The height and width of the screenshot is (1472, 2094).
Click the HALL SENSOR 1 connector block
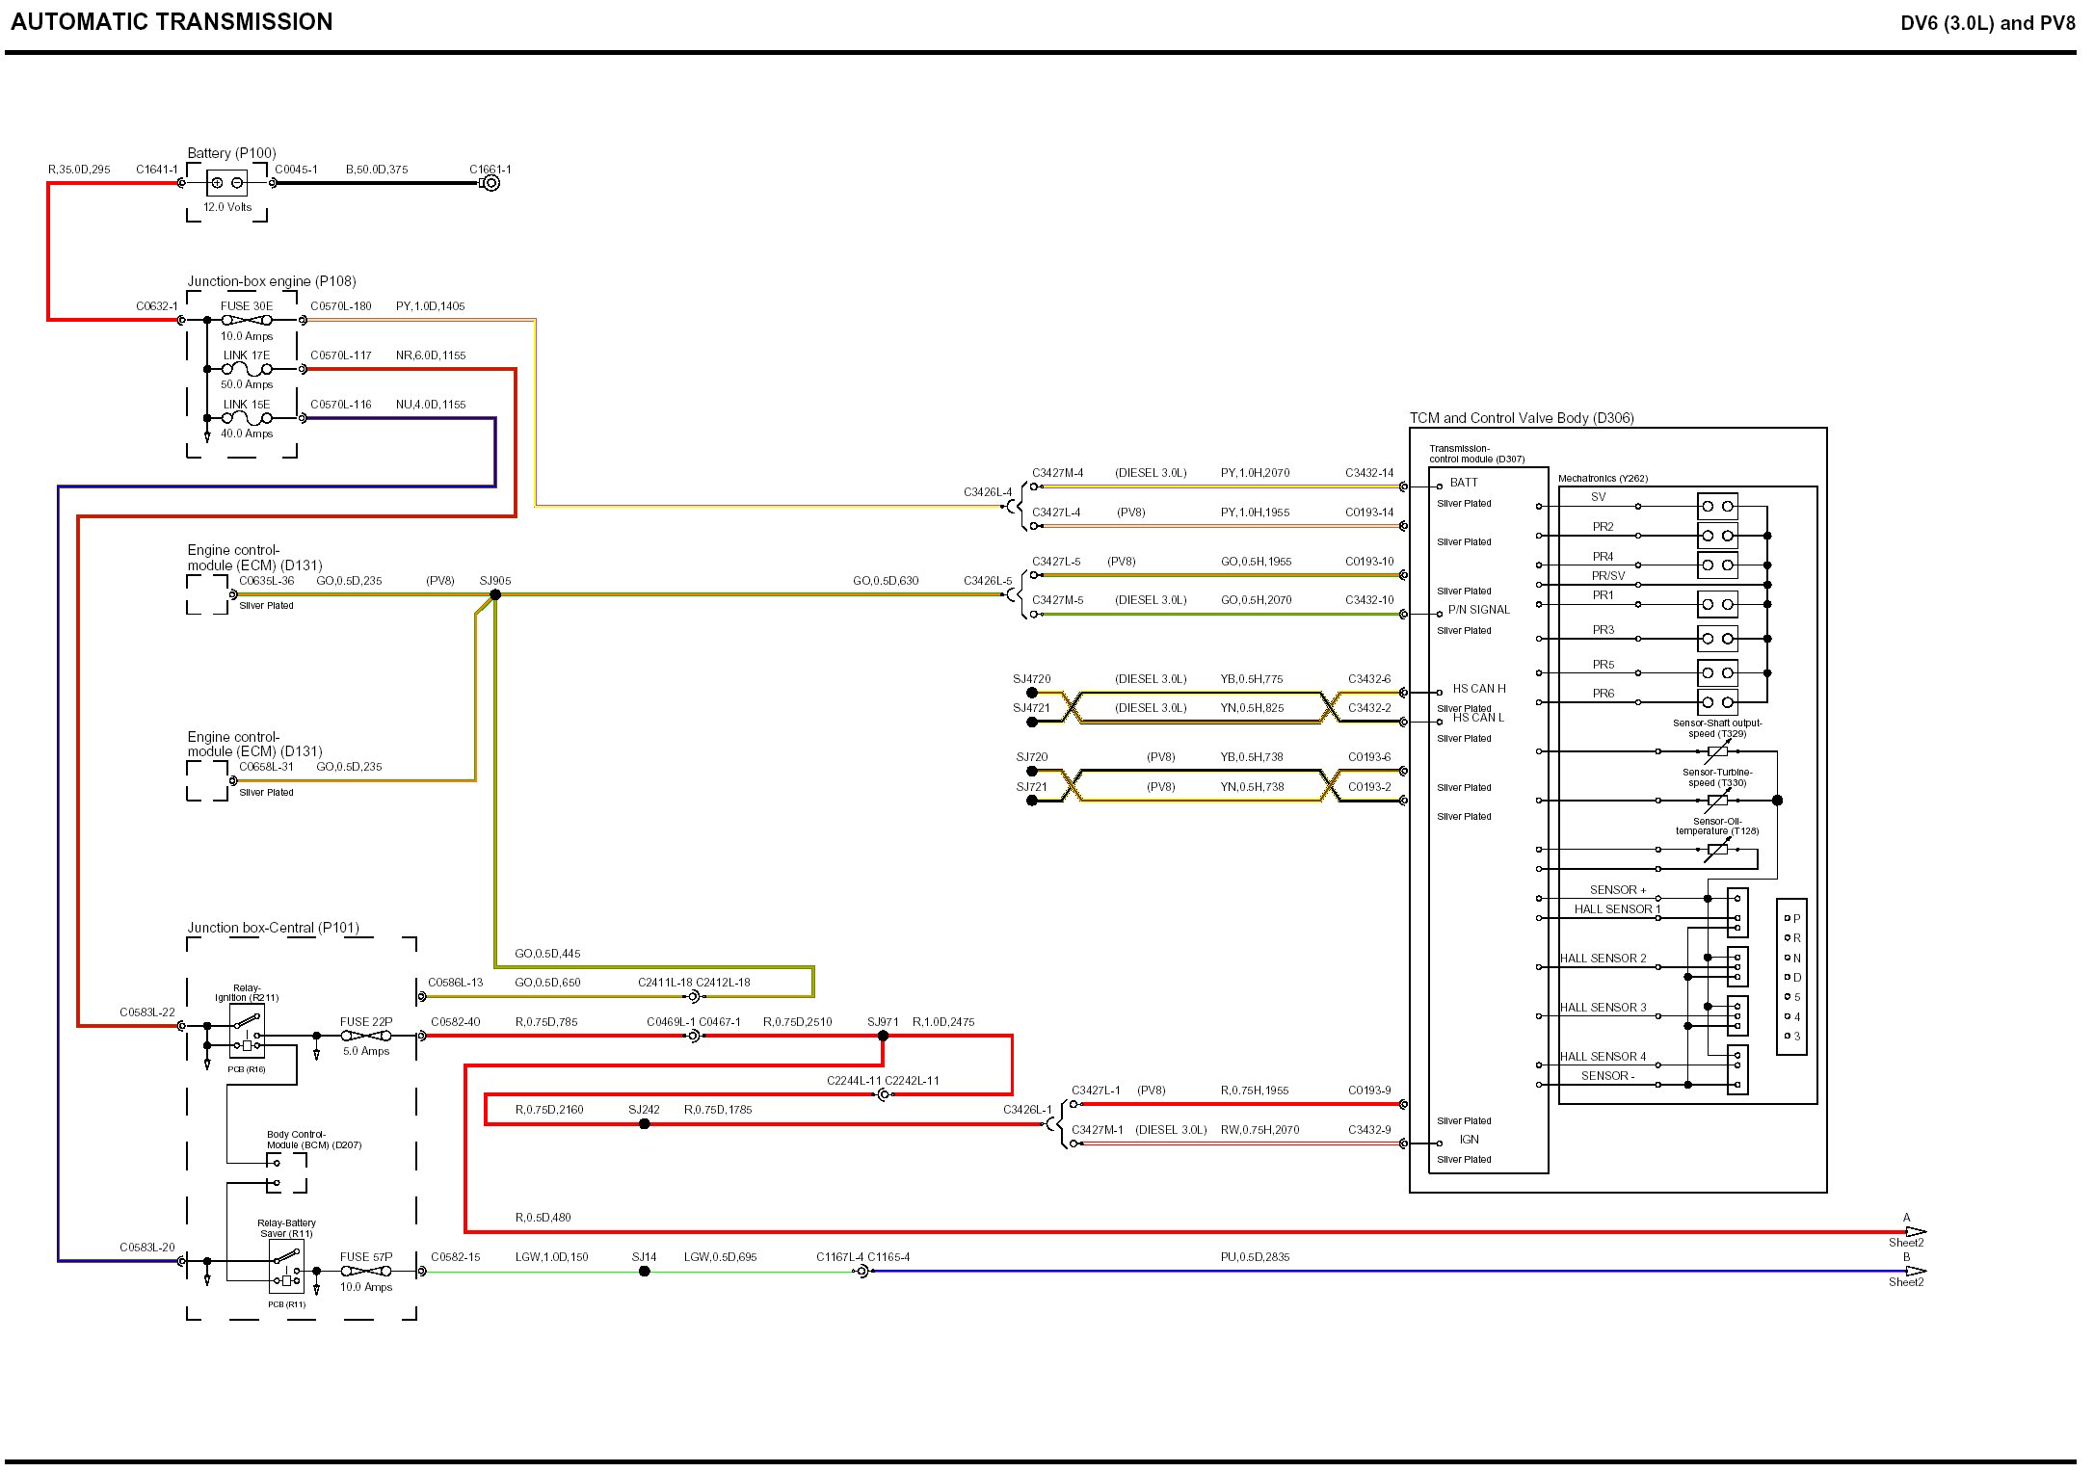[x=1737, y=912]
